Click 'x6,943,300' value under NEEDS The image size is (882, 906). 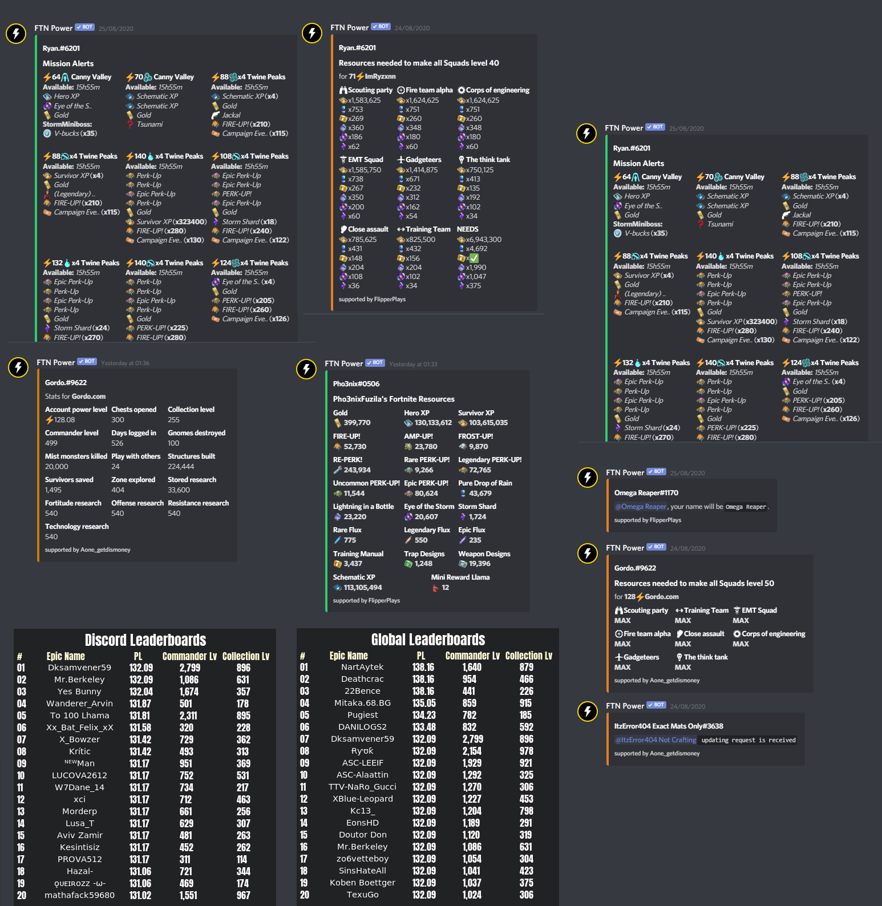[x=484, y=240]
